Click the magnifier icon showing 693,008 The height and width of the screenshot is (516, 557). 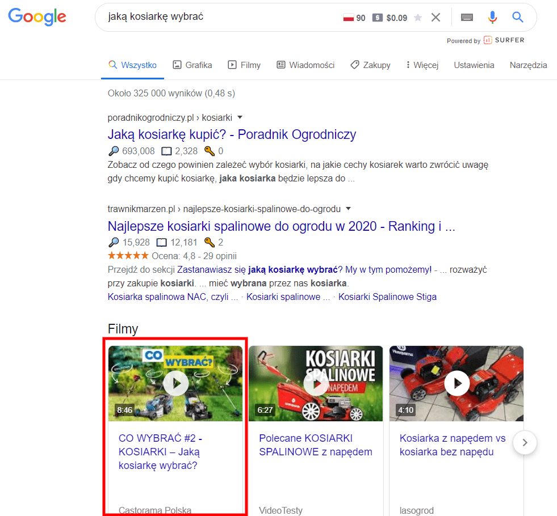(114, 151)
